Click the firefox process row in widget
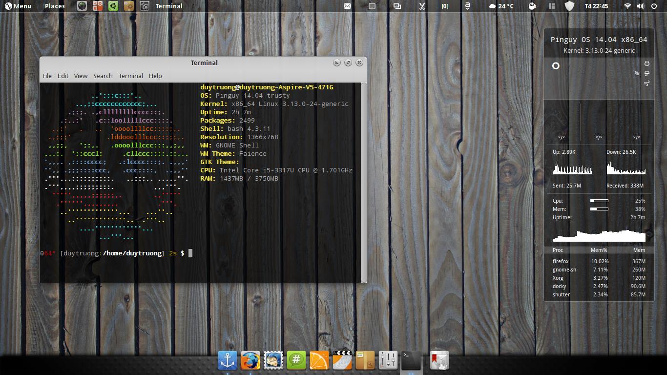The width and height of the screenshot is (667, 375). point(599,261)
